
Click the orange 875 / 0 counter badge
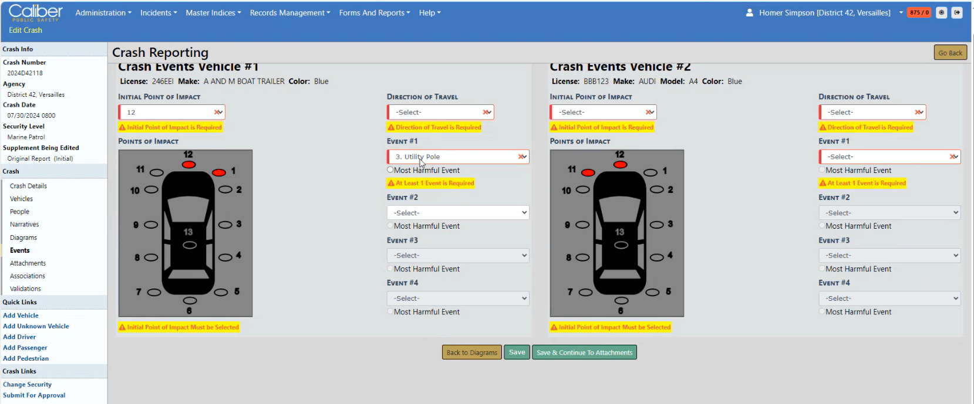pyautogui.click(x=919, y=13)
